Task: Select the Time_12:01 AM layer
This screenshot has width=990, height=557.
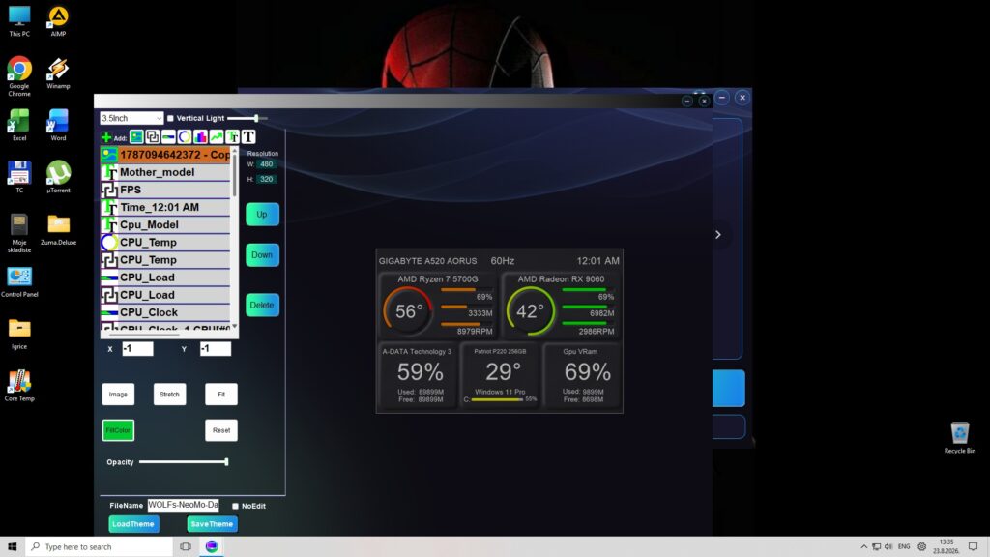Action: (x=165, y=207)
